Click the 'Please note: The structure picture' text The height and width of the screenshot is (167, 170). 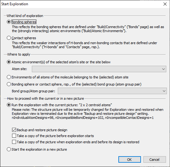87,112
